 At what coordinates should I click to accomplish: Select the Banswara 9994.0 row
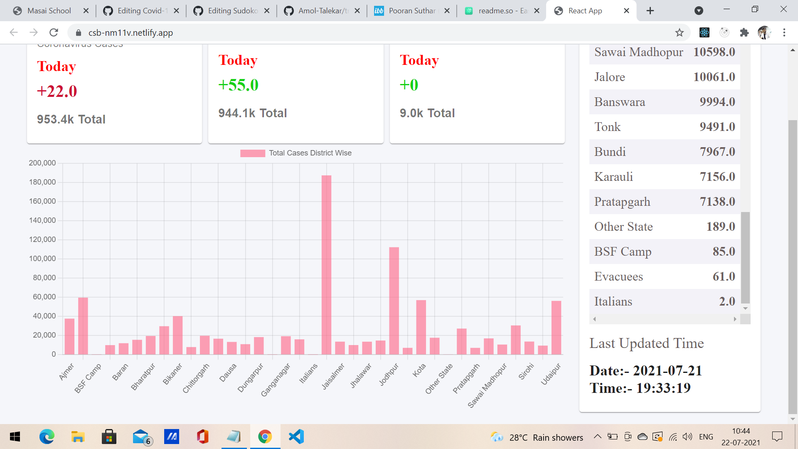(665, 102)
